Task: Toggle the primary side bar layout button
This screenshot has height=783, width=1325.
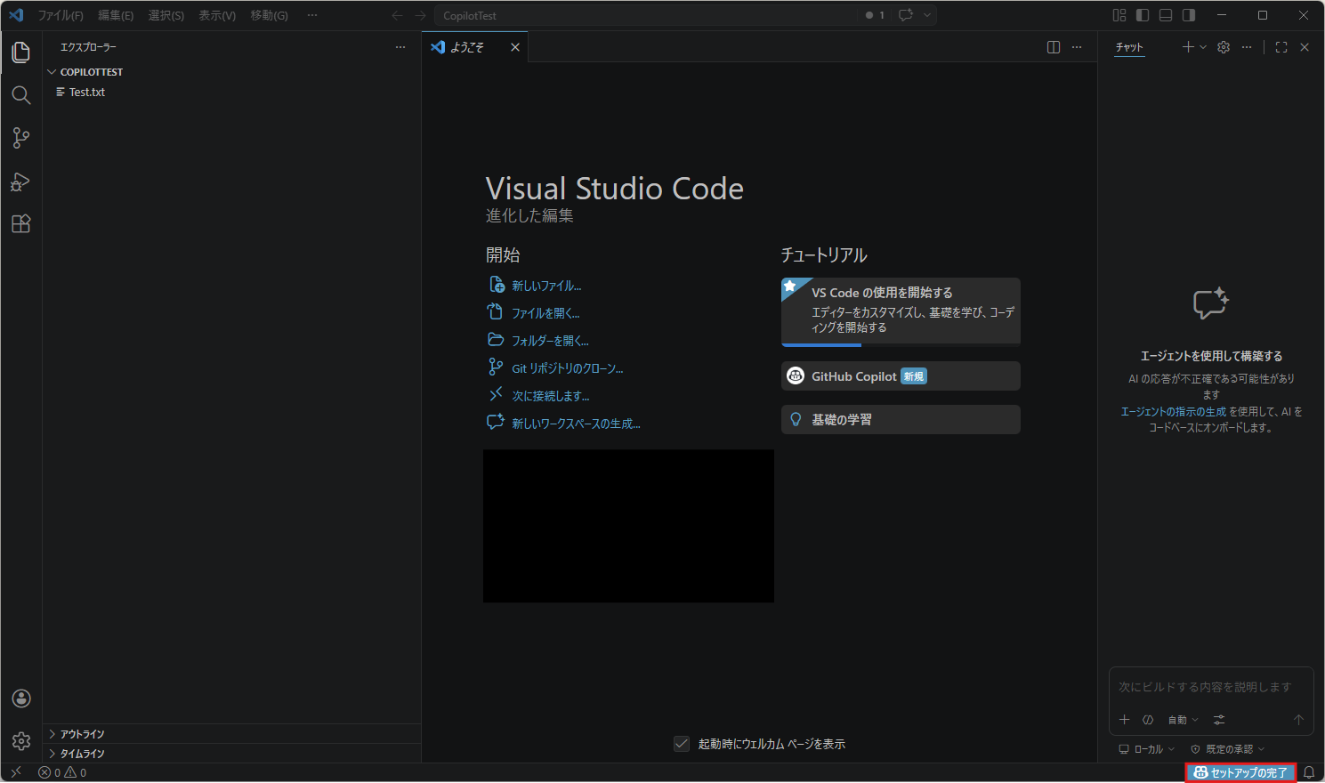Action: click(1143, 15)
